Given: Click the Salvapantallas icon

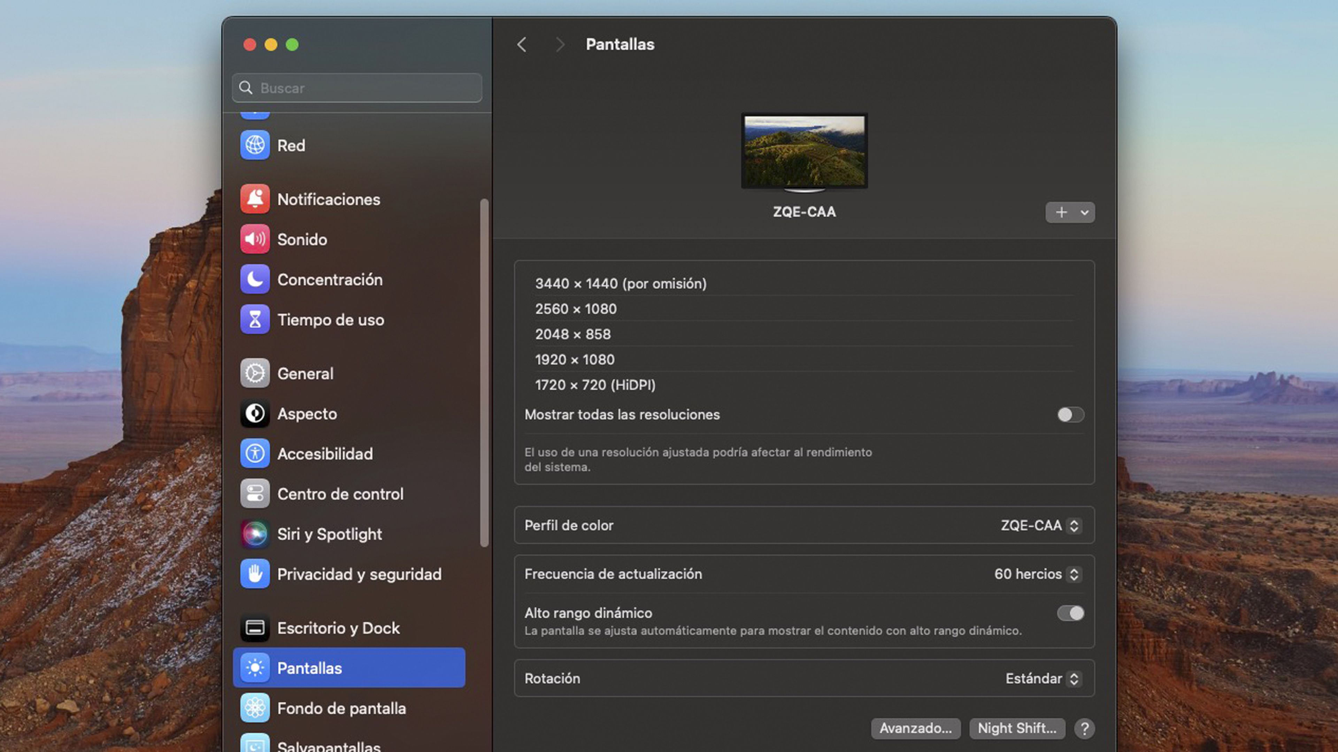Looking at the screenshot, I should (x=254, y=743).
